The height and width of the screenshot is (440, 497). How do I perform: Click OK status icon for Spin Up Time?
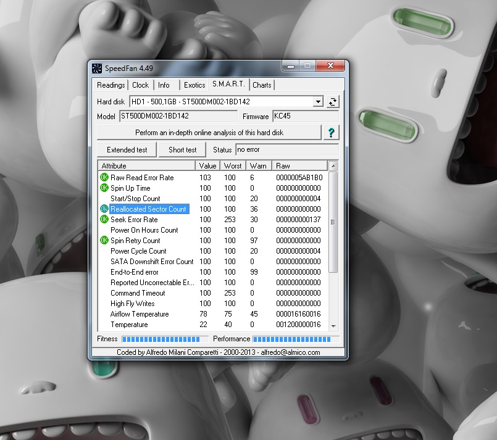coord(104,188)
